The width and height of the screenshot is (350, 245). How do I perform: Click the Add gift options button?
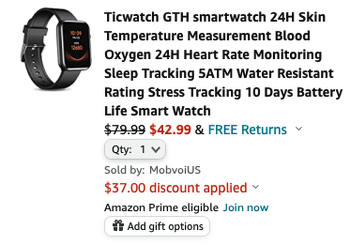[157, 226]
